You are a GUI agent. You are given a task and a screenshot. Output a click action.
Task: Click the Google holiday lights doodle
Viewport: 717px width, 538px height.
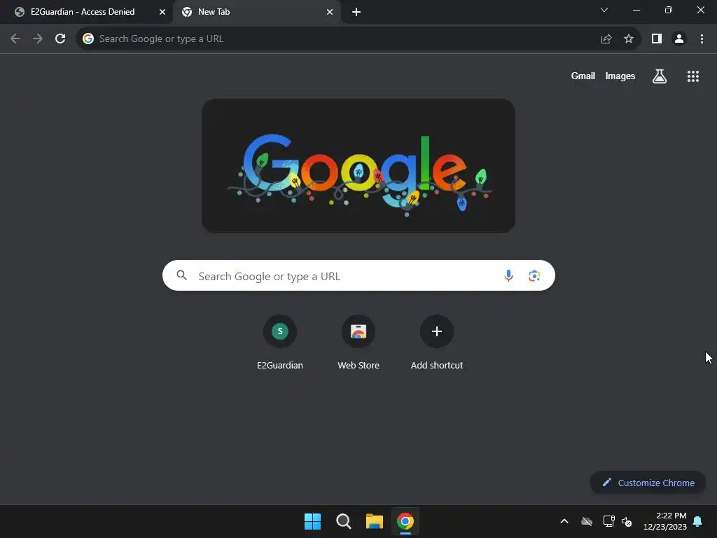click(358, 165)
